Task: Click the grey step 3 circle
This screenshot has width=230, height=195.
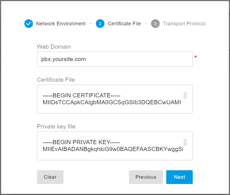Action: (155, 24)
